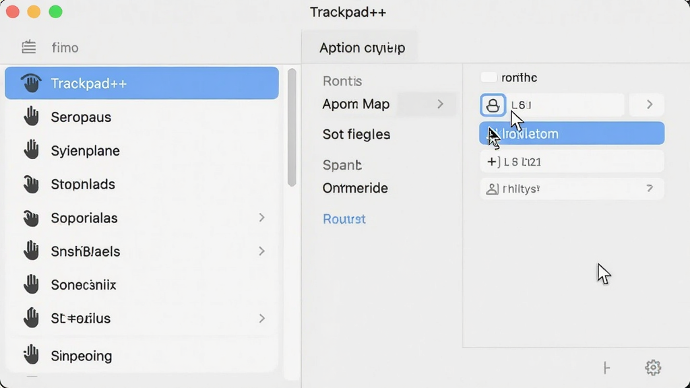This screenshot has width=690, height=388.
Task: Toggle the ronfhc checkbox
Action: coord(489,77)
